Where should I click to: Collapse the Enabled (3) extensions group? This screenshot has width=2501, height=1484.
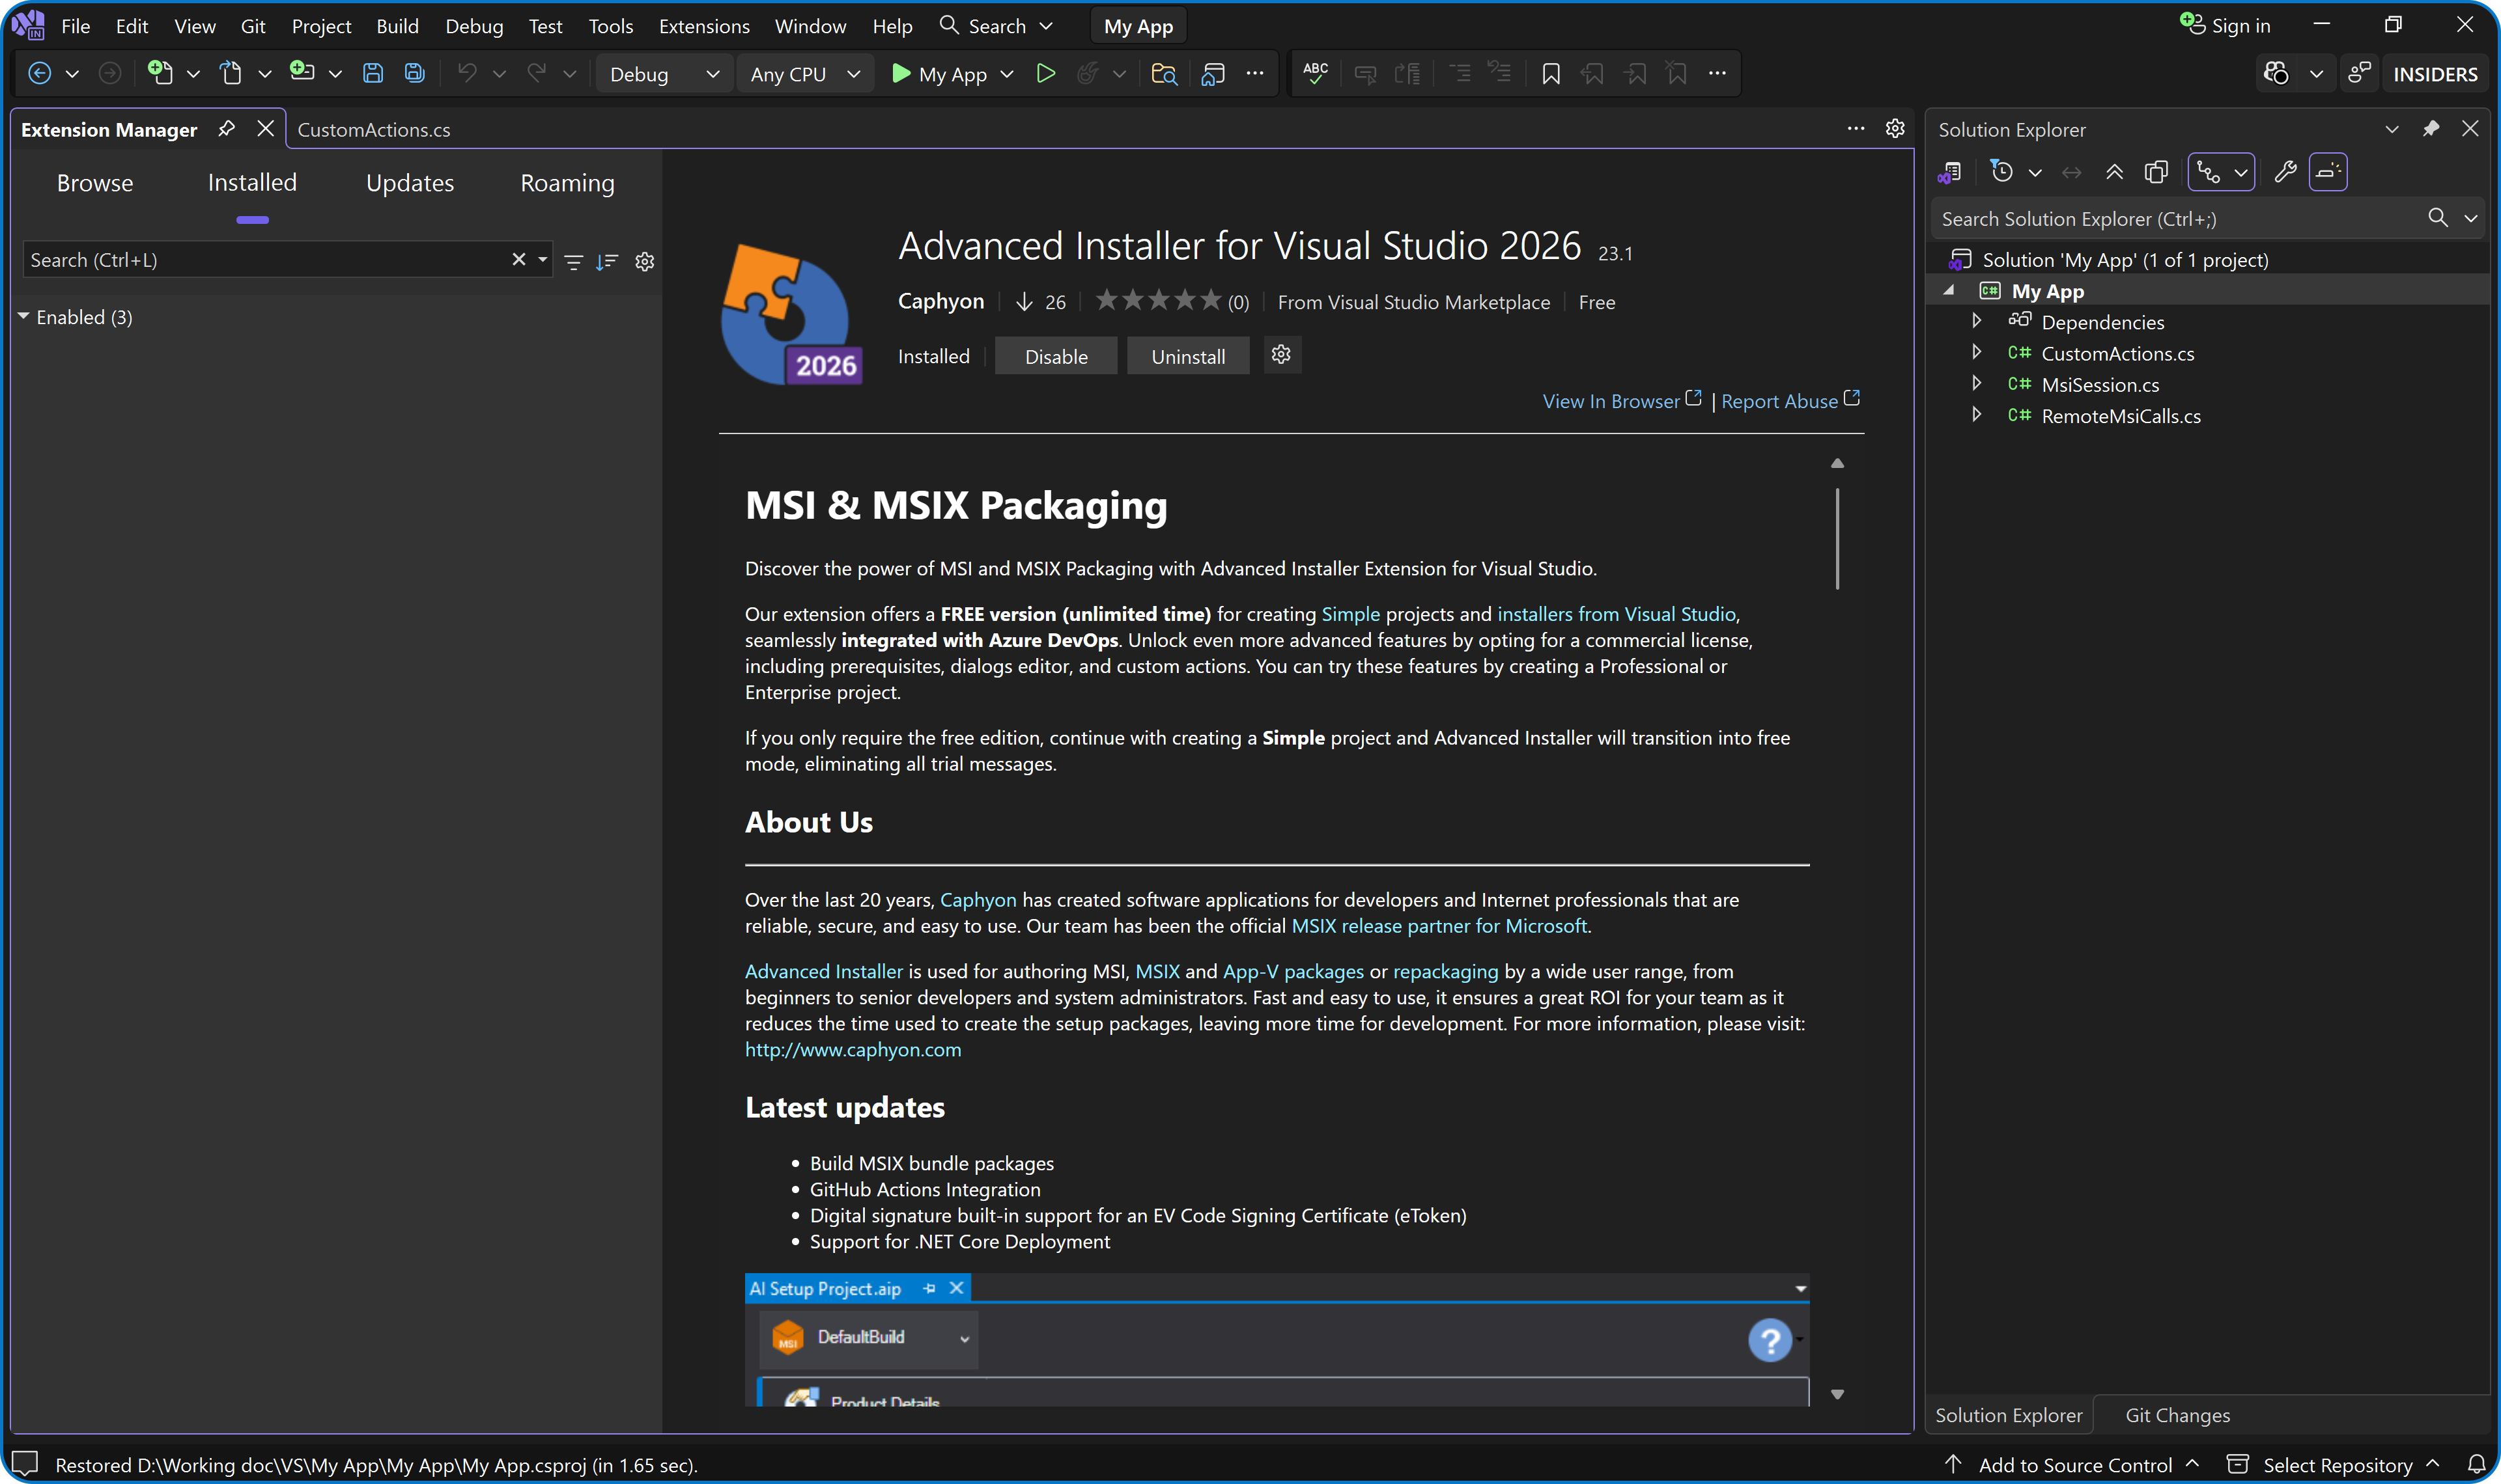(24, 316)
